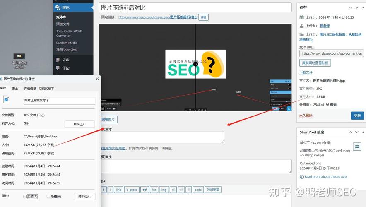Move the 保存 panel down with chevron
Screen dimensions: 366x207
pyautogui.click(x=356, y=7)
